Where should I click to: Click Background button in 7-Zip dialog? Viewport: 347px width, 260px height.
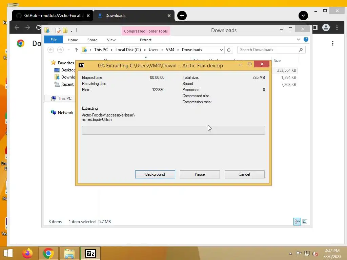point(155,174)
